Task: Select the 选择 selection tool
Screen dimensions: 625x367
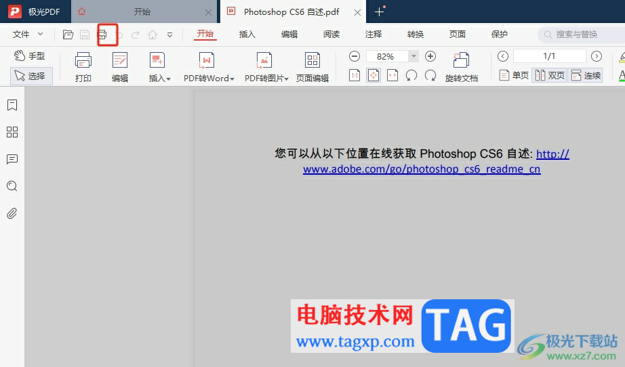Action: tap(31, 76)
